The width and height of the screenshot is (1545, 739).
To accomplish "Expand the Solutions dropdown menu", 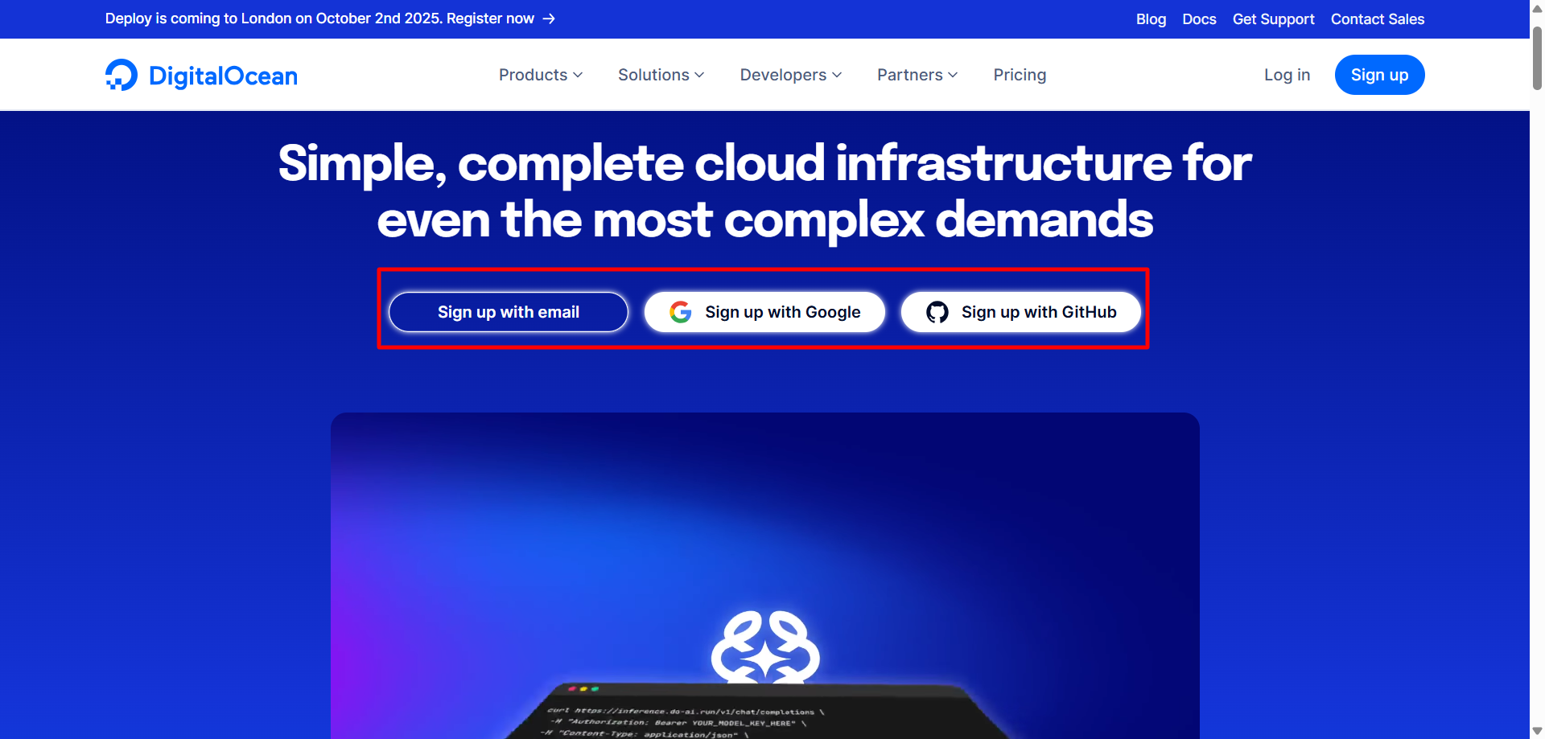I will [x=661, y=75].
